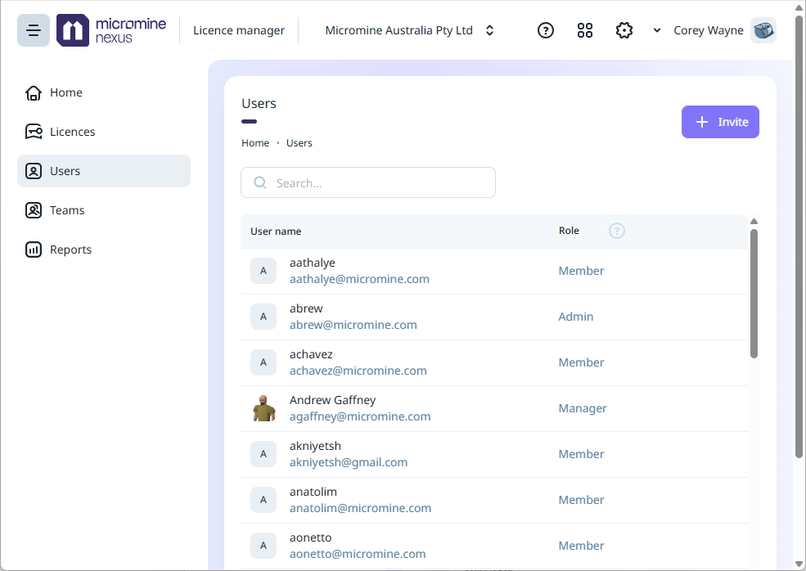
Task: Open Licences in the sidebar
Action: [72, 132]
